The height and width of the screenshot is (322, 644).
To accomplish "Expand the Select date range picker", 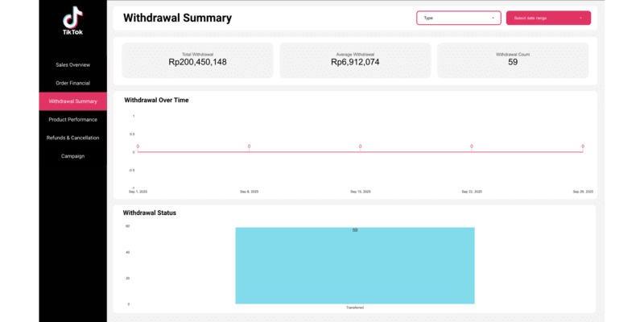I will click(x=547, y=18).
